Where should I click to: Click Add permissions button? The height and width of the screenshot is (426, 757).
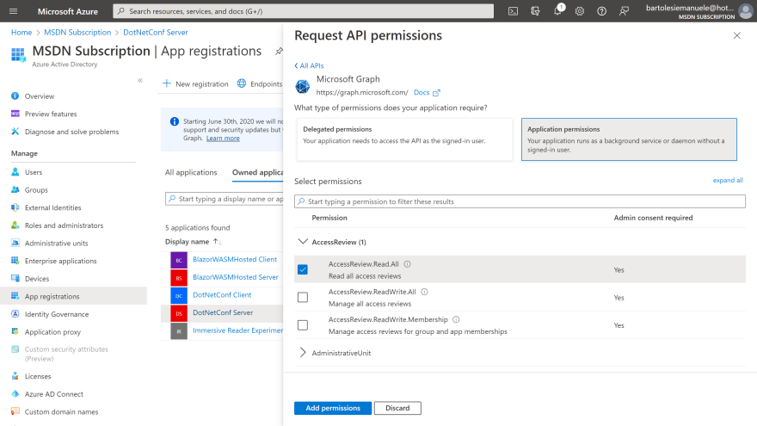point(333,408)
